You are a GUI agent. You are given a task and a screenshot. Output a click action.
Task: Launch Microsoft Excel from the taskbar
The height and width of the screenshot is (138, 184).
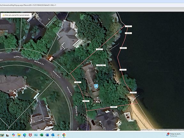tap(41, 135)
